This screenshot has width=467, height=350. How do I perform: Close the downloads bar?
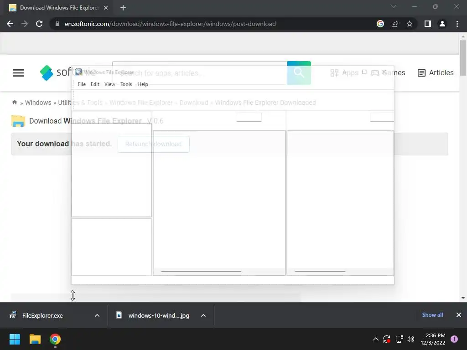click(459, 315)
